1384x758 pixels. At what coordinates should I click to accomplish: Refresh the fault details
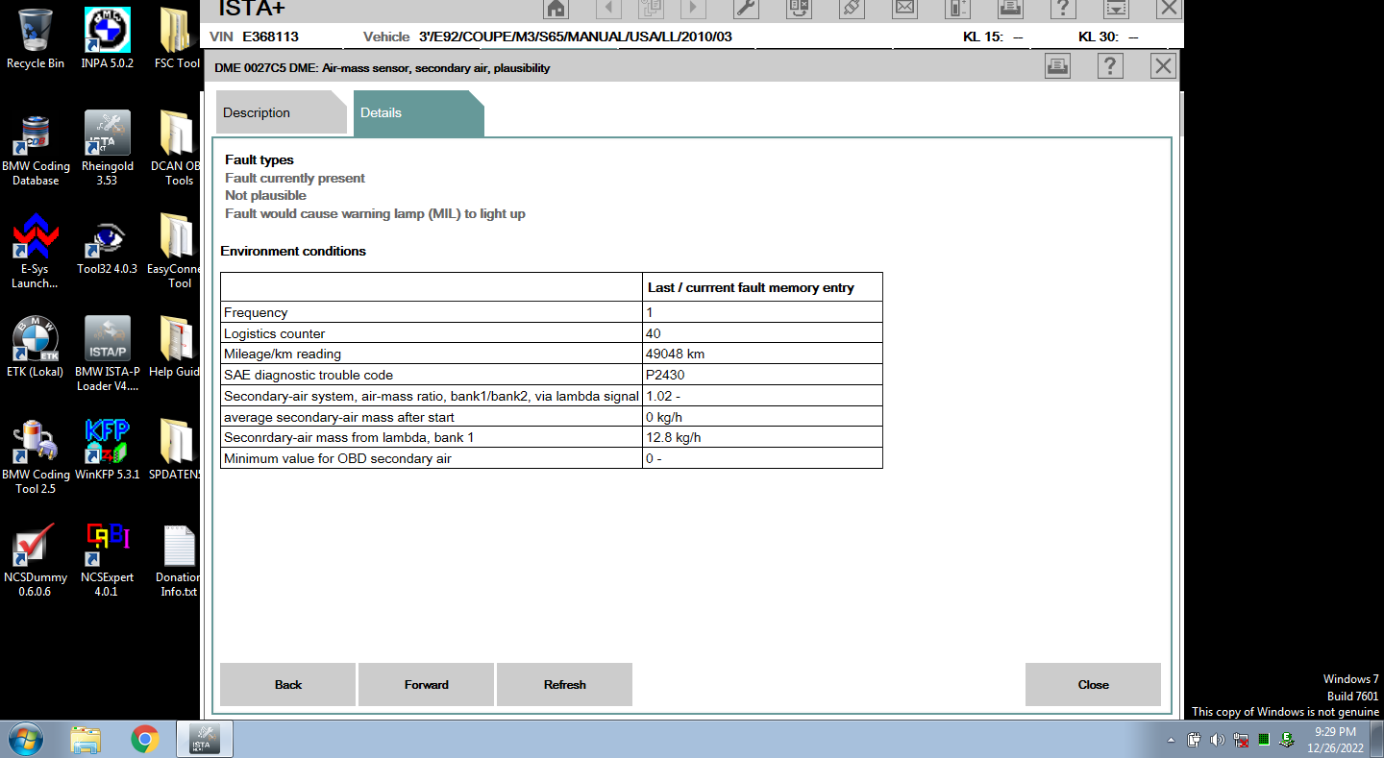564,685
